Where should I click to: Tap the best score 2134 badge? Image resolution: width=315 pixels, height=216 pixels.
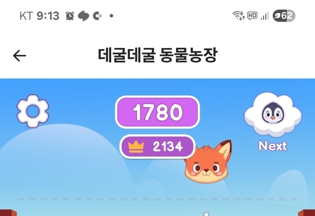pos(157,147)
